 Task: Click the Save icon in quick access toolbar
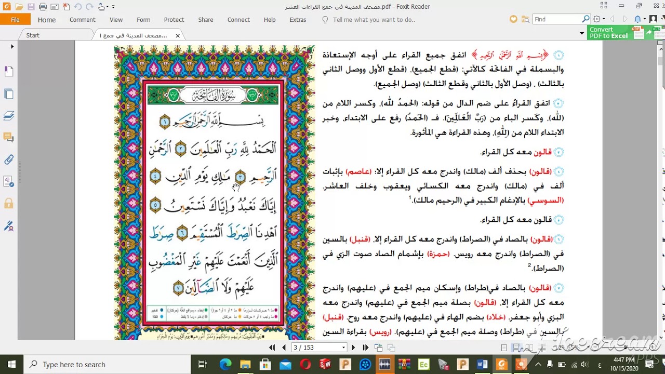[31, 7]
